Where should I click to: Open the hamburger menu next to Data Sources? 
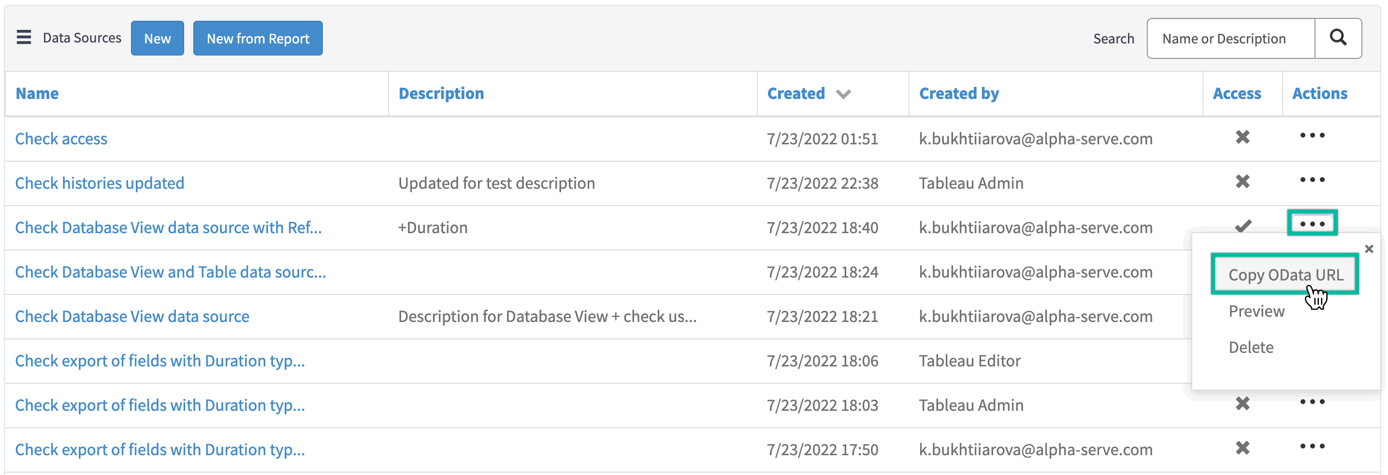coord(24,37)
